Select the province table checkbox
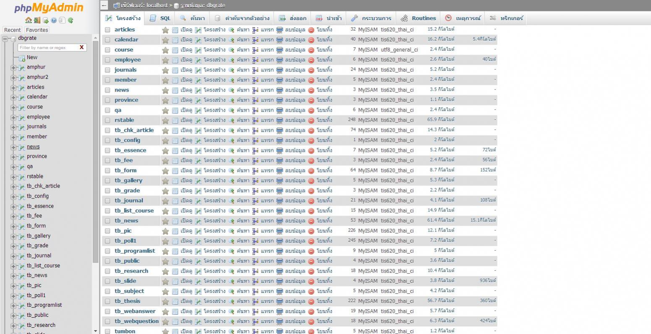This screenshot has width=651, height=334. 107,100
